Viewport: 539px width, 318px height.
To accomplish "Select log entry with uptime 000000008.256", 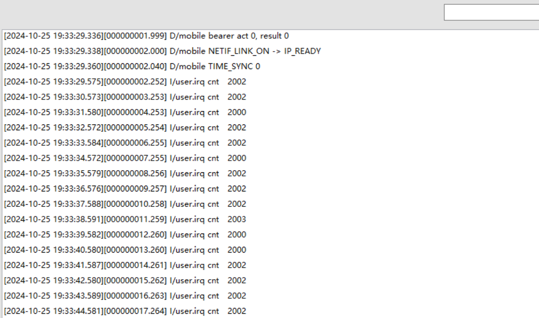I will [125, 173].
